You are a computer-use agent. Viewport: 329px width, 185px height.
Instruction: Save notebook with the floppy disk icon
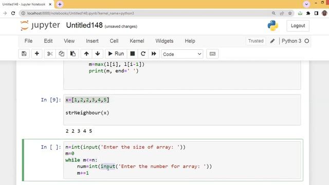coord(24,53)
